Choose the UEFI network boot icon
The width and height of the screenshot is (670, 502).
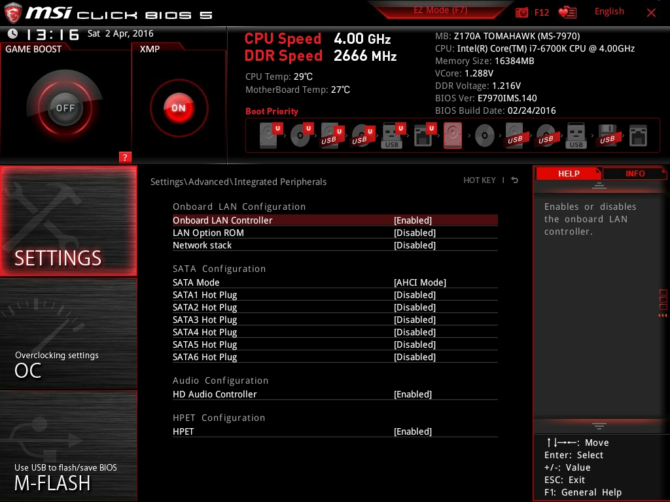coord(424,135)
